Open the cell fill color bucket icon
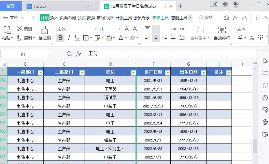Viewport: 269px width, 164px height. [109, 38]
